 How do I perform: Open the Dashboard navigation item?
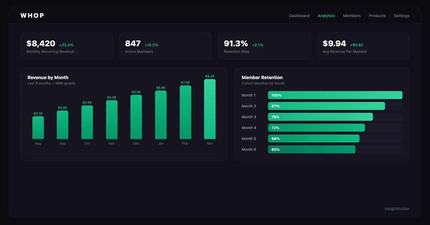pyautogui.click(x=299, y=16)
